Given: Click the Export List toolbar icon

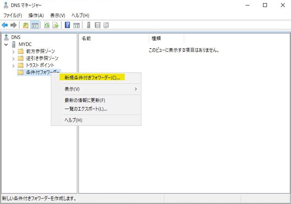Looking at the screenshot, I should point(56,25).
